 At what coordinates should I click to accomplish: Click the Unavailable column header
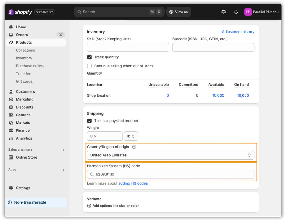point(159,85)
